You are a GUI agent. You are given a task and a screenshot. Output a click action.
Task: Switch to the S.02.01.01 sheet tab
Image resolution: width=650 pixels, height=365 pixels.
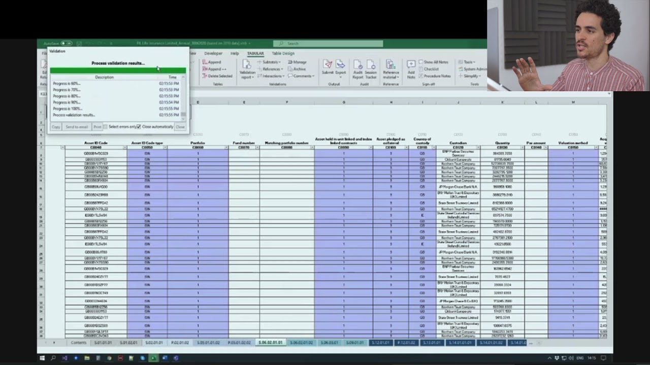[154, 343]
